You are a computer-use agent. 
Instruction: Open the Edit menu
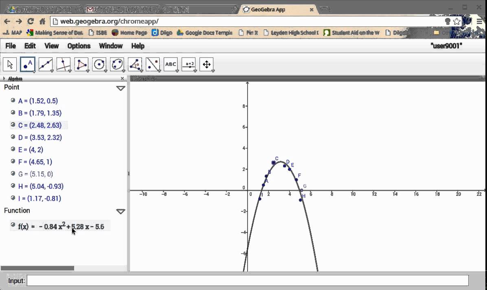pyautogui.click(x=30, y=46)
